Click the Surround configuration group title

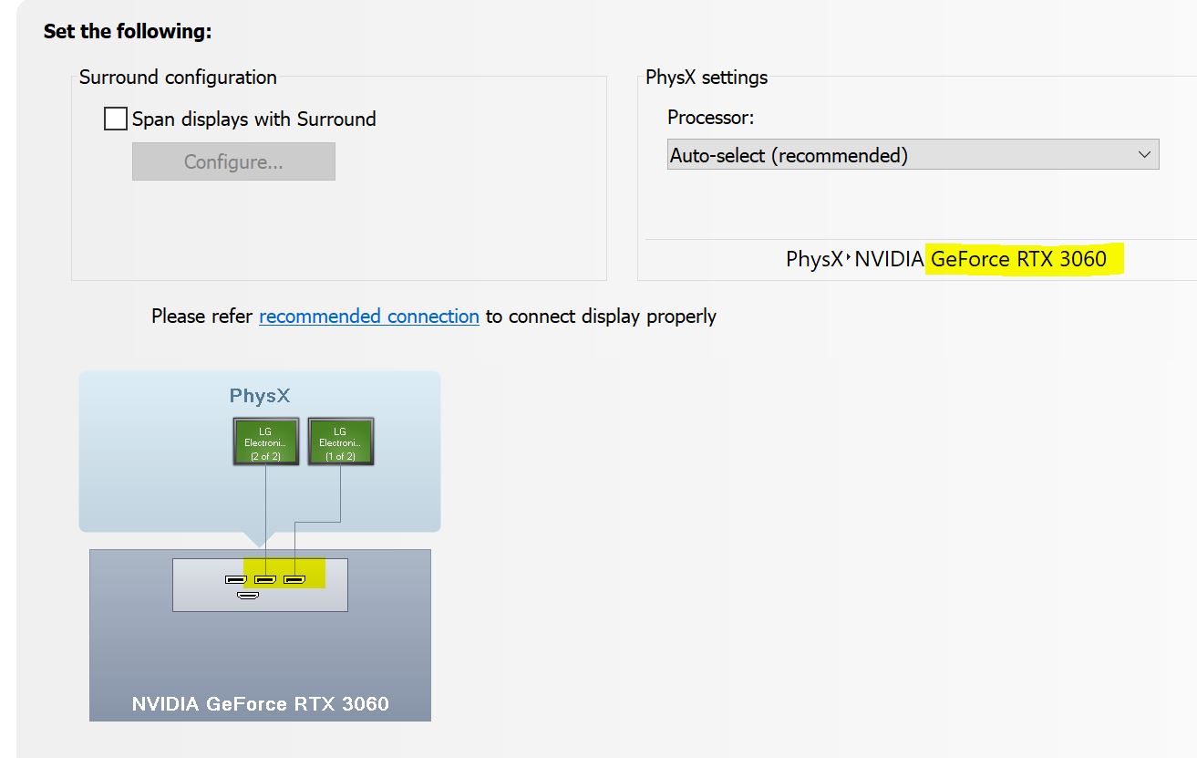pos(178,77)
